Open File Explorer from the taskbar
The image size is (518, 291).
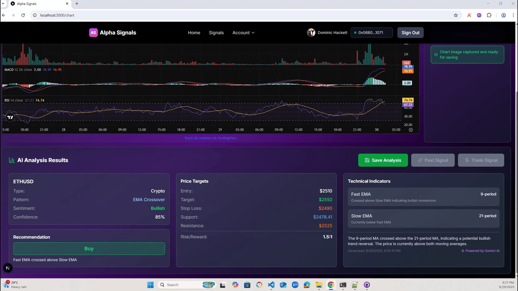click(319, 285)
